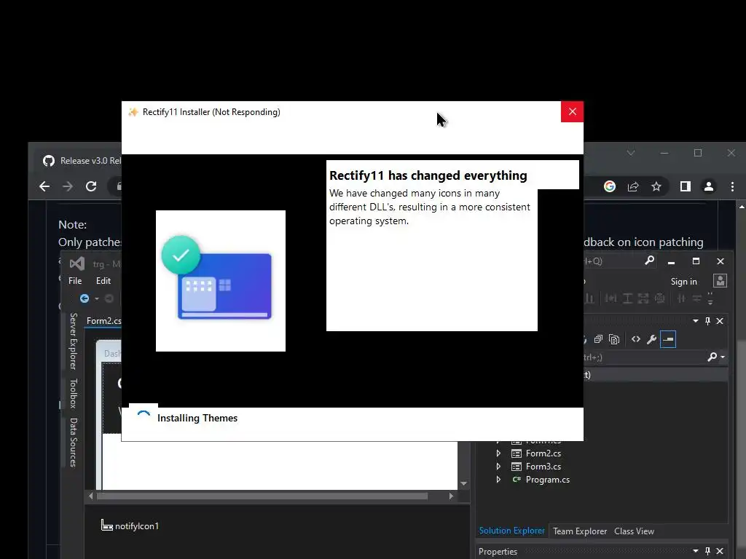Switch to the Solution Explorer tab
The width and height of the screenshot is (746, 559).
click(511, 531)
